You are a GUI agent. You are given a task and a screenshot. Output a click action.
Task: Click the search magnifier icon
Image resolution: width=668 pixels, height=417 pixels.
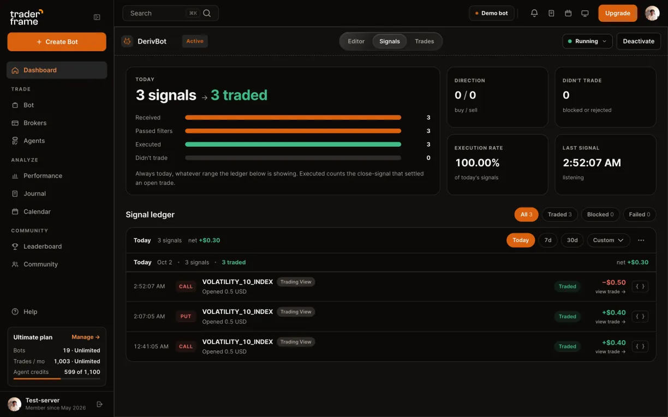207,13
